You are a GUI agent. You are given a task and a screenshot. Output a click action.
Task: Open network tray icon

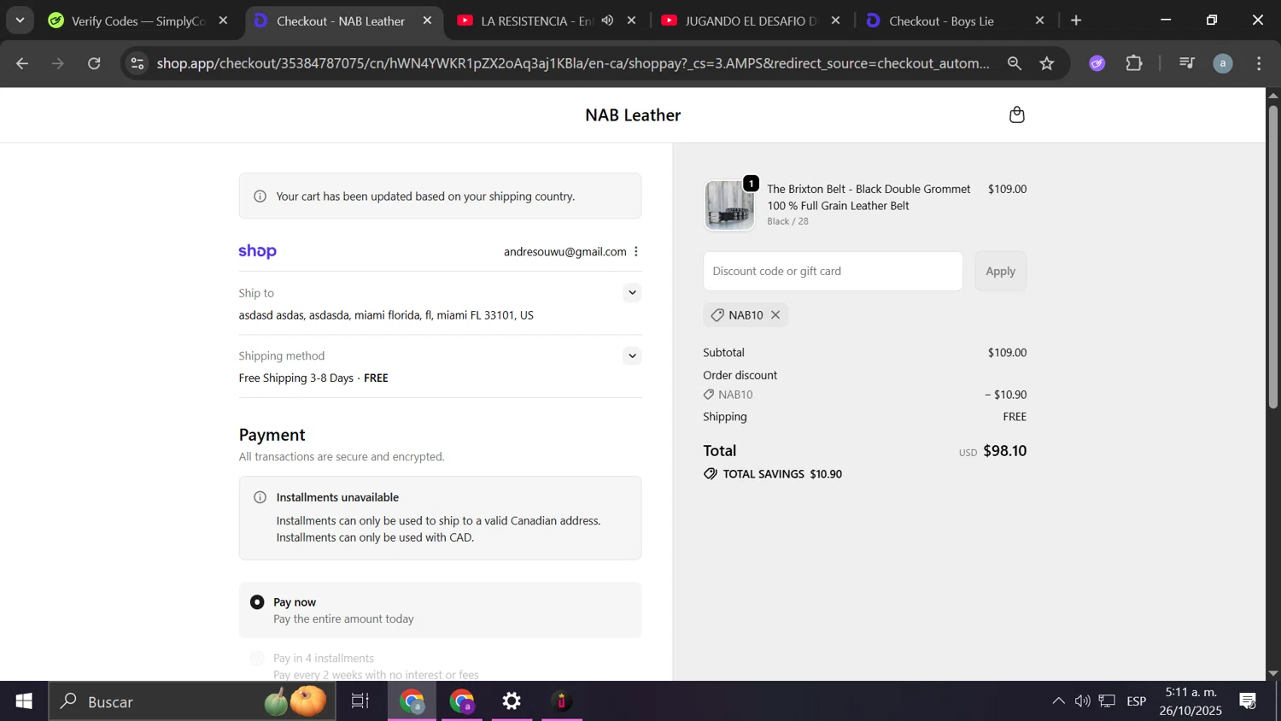point(1108,701)
